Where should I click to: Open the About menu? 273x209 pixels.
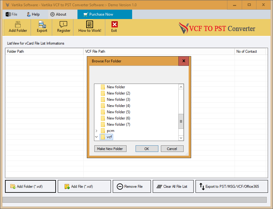[58, 14]
